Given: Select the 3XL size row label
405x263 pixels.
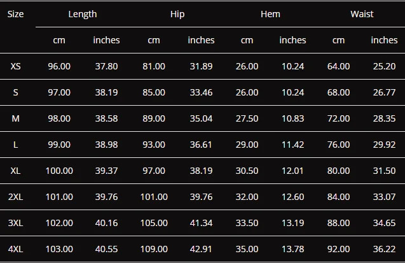Looking at the screenshot, I should (x=15, y=223).
